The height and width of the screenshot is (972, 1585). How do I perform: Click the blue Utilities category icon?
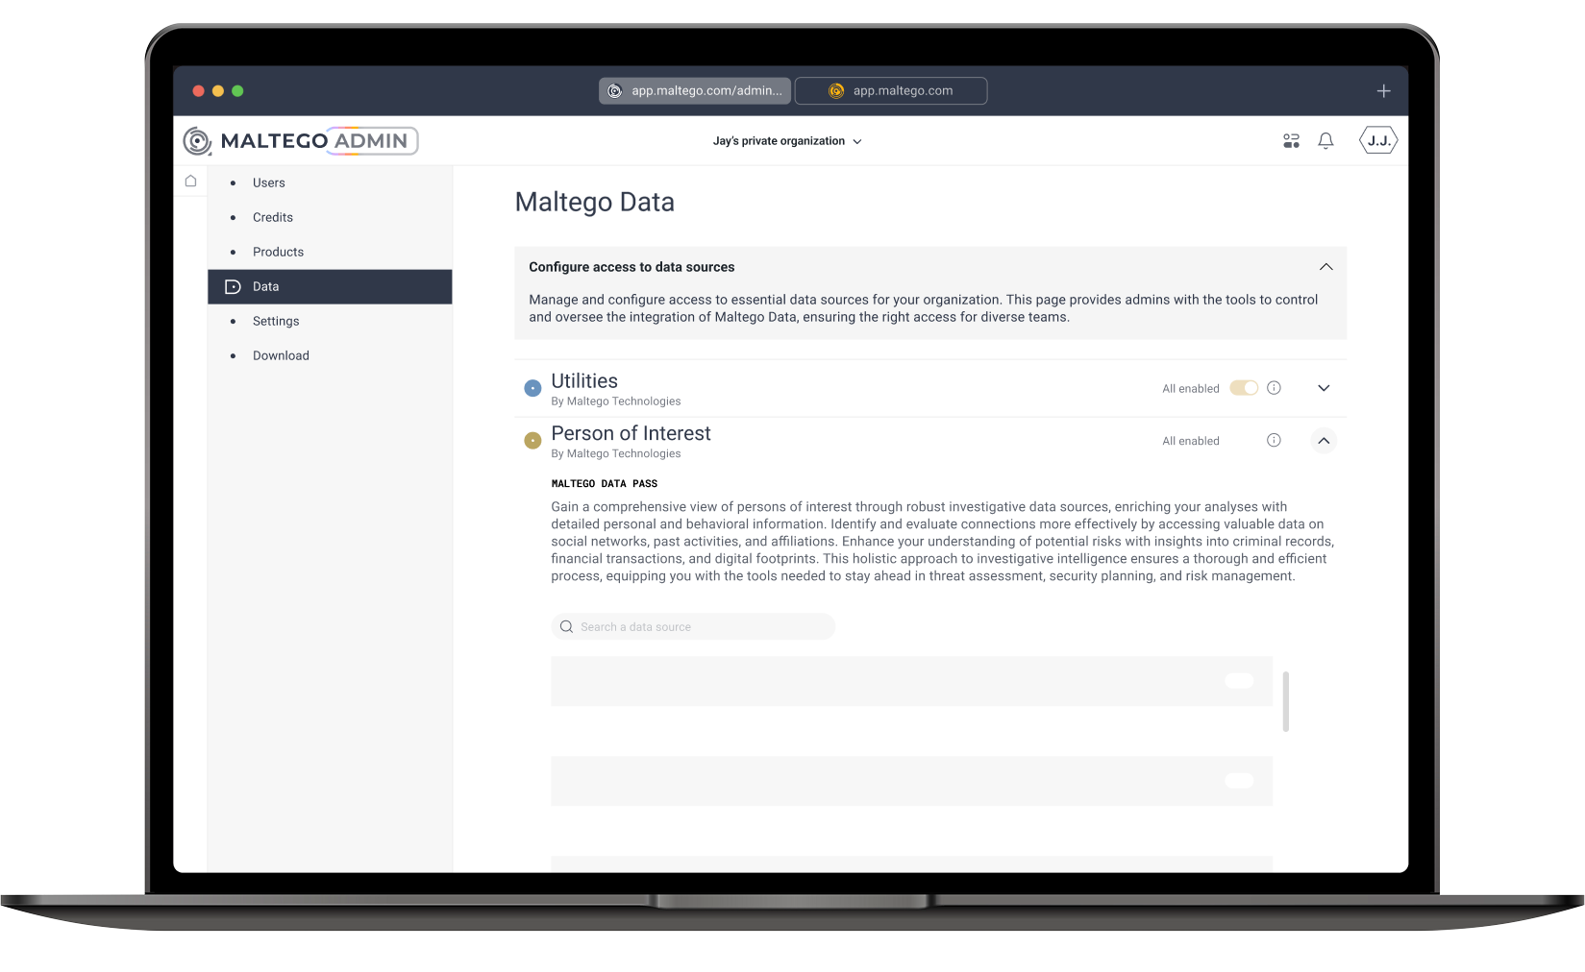click(x=532, y=388)
